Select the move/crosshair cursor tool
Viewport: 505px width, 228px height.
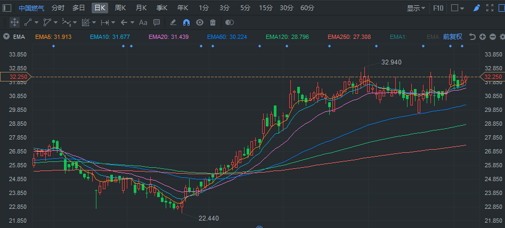pos(14,22)
